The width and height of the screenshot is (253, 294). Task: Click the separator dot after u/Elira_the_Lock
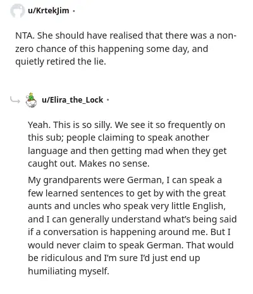click(x=108, y=100)
